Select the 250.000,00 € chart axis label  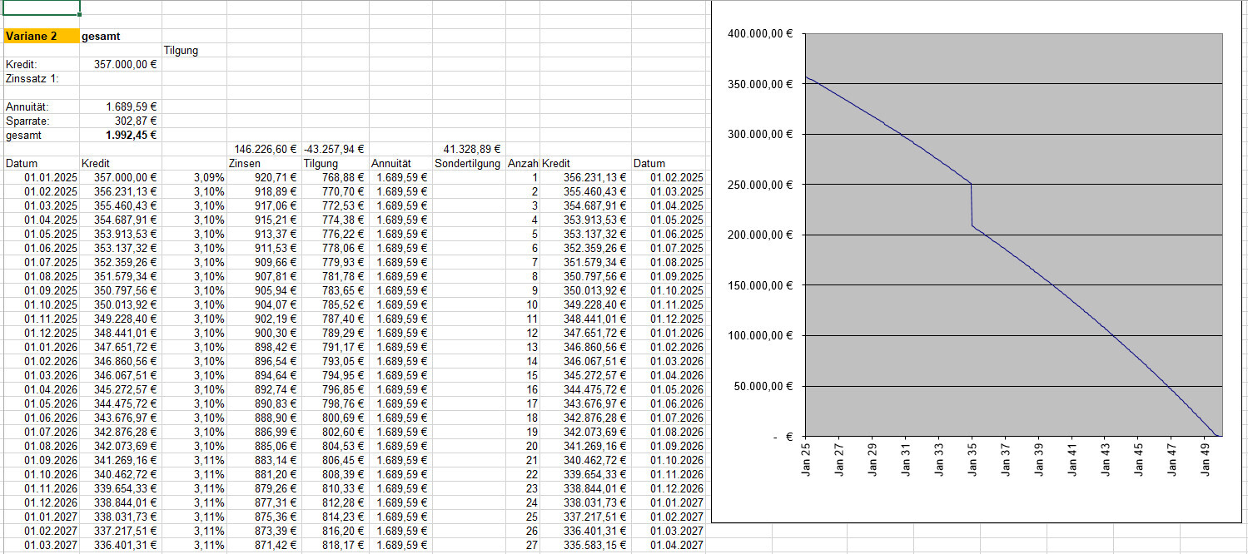tap(760, 185)
